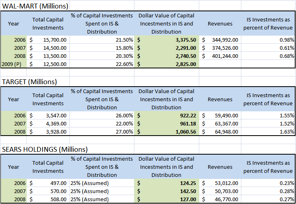The height and width of the screenshot is (204, 296).
Task: Click Wal-Mart 2006 total capital investments 15,700.00
Action: point(48,40)
